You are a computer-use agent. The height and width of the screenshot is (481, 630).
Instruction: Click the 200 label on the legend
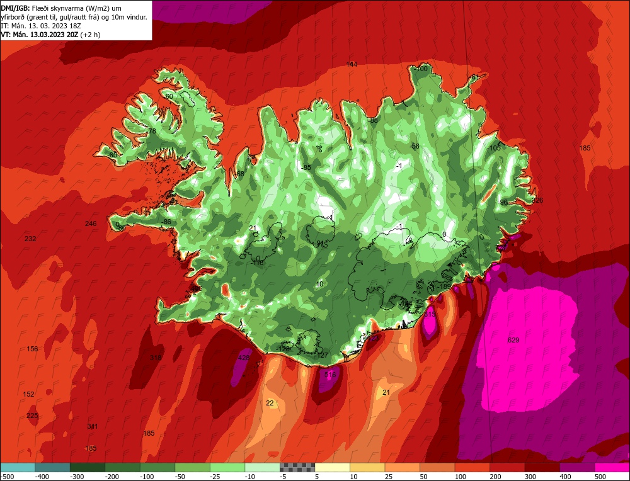point(495,477)
